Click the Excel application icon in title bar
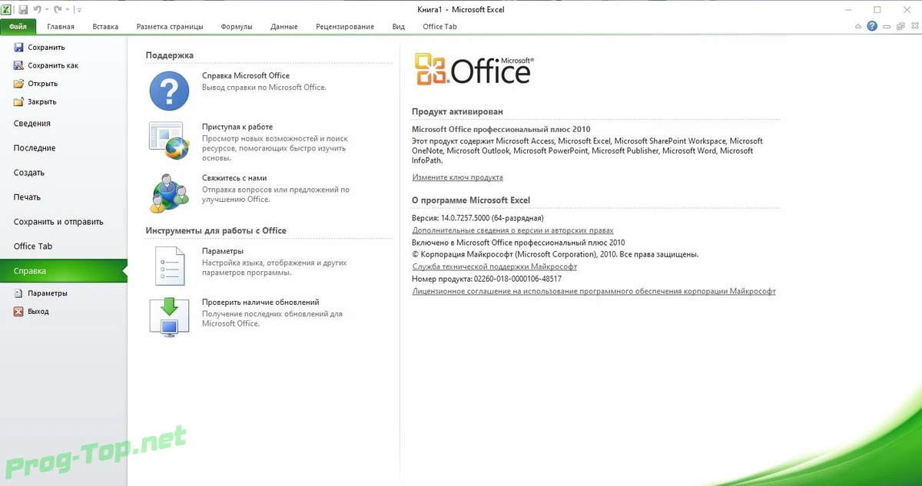922x486 pixels. pos(7,9)
